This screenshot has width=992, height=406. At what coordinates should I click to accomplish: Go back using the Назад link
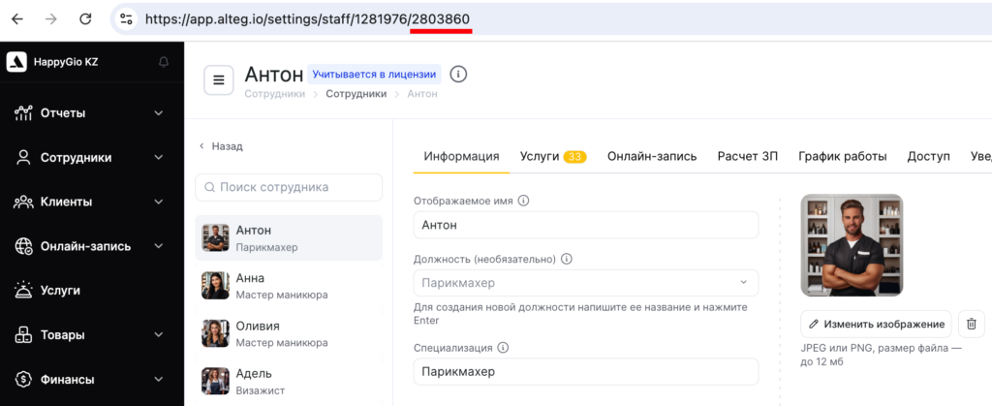click(222, 146)
